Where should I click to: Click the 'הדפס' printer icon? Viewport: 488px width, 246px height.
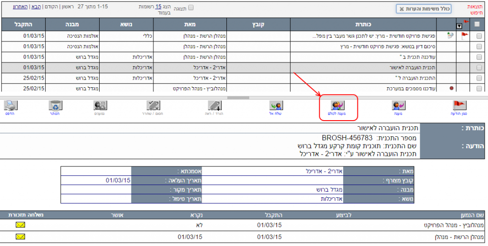tap(10, 105)
